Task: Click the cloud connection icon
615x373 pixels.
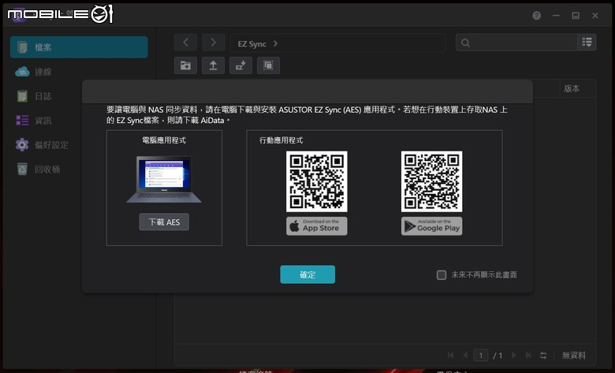Action: click(22, 72)
